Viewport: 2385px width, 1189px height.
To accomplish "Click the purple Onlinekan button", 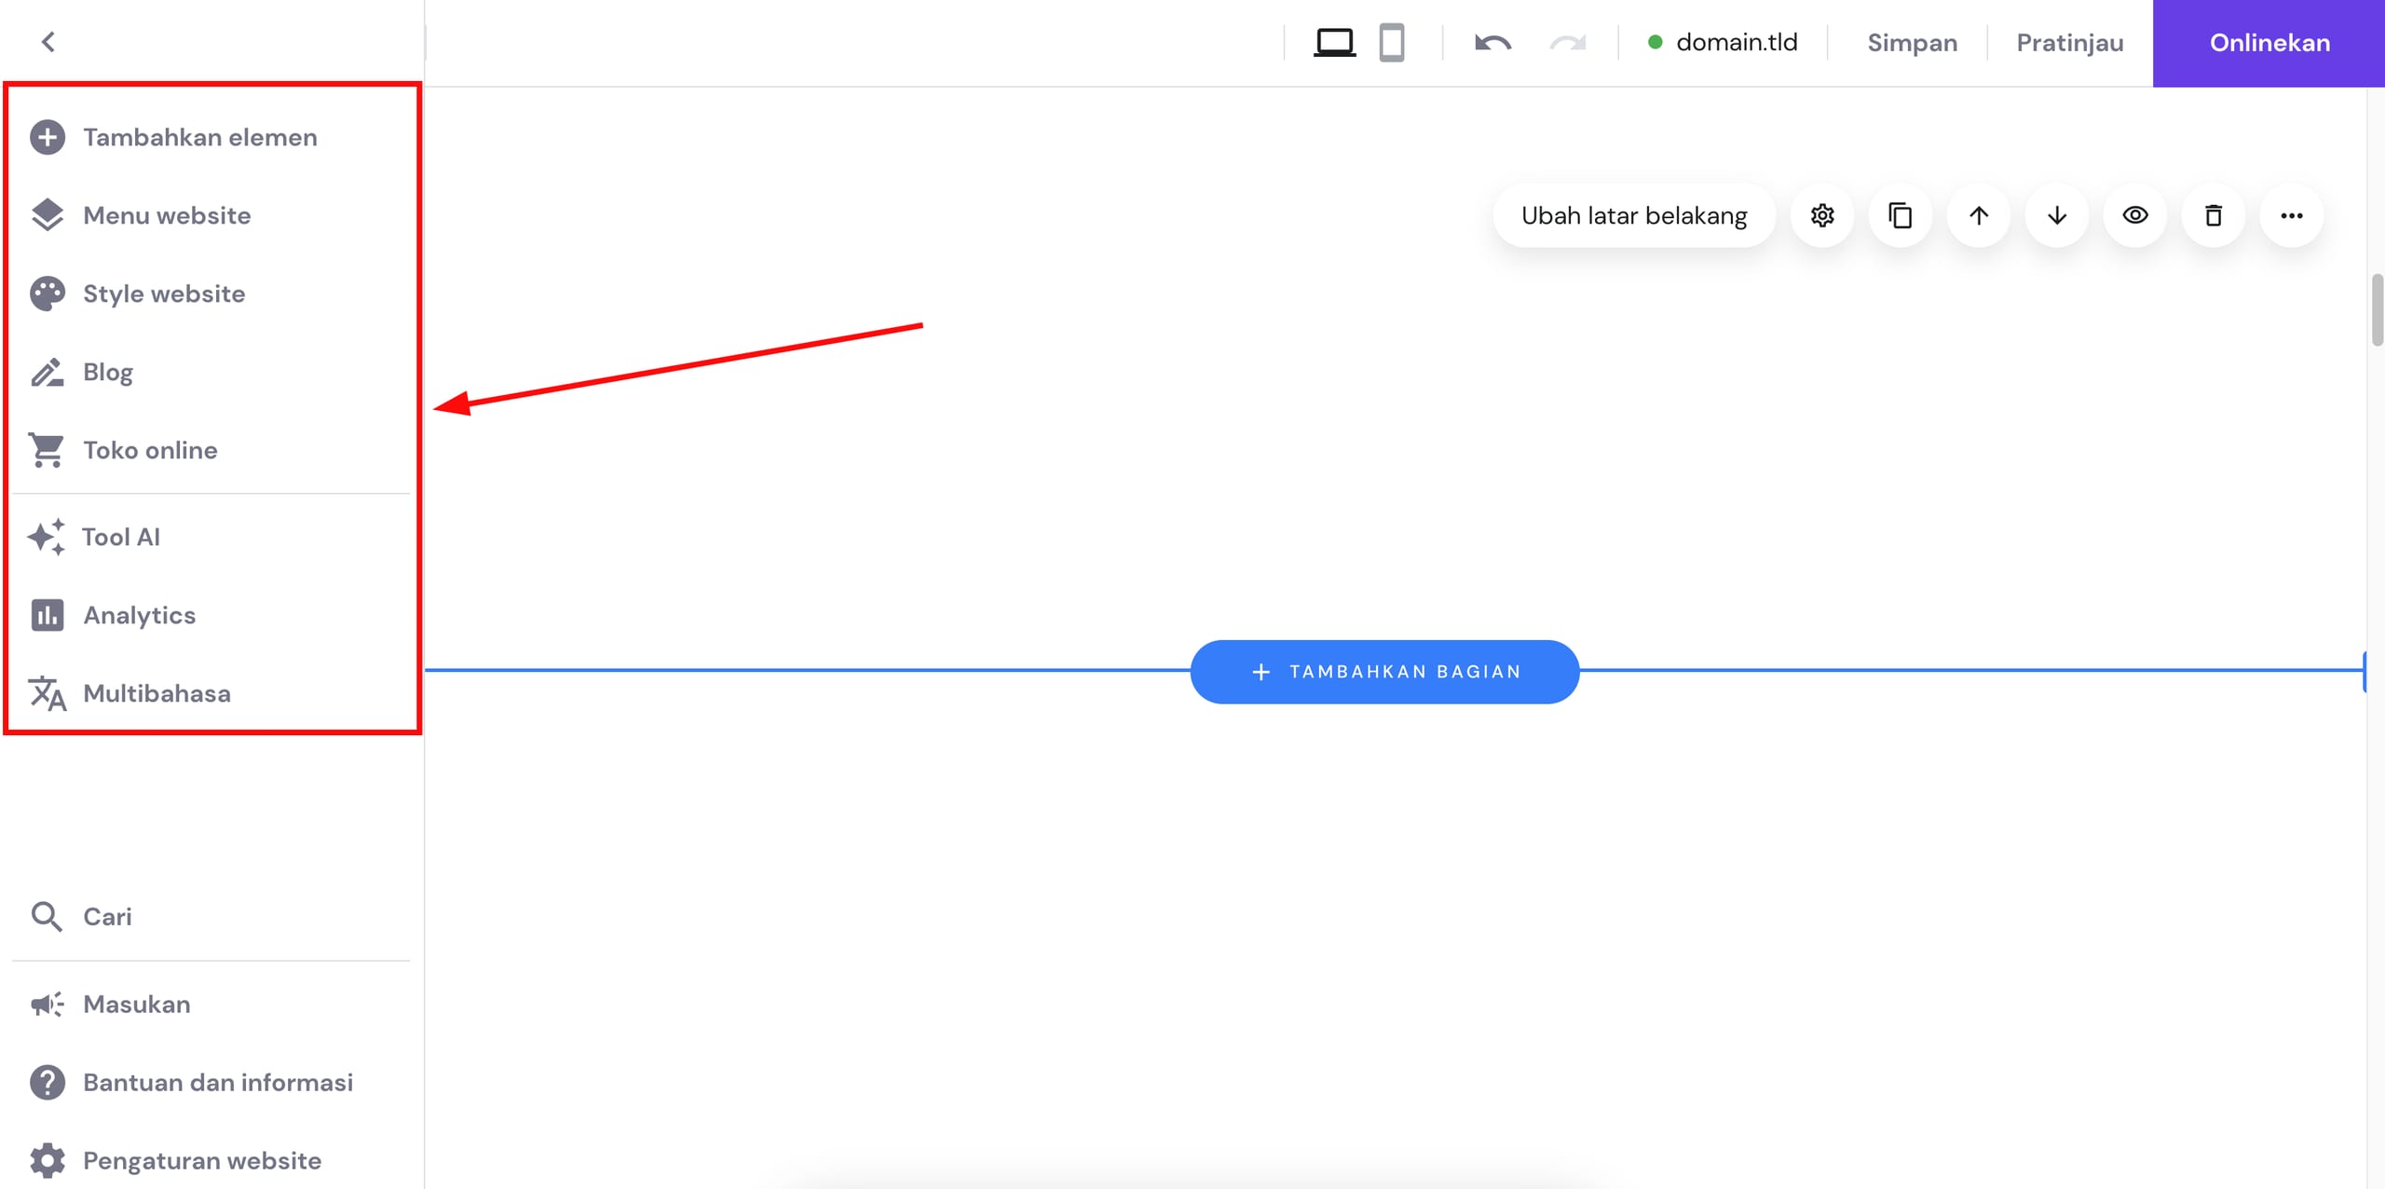I will 2269,42.
